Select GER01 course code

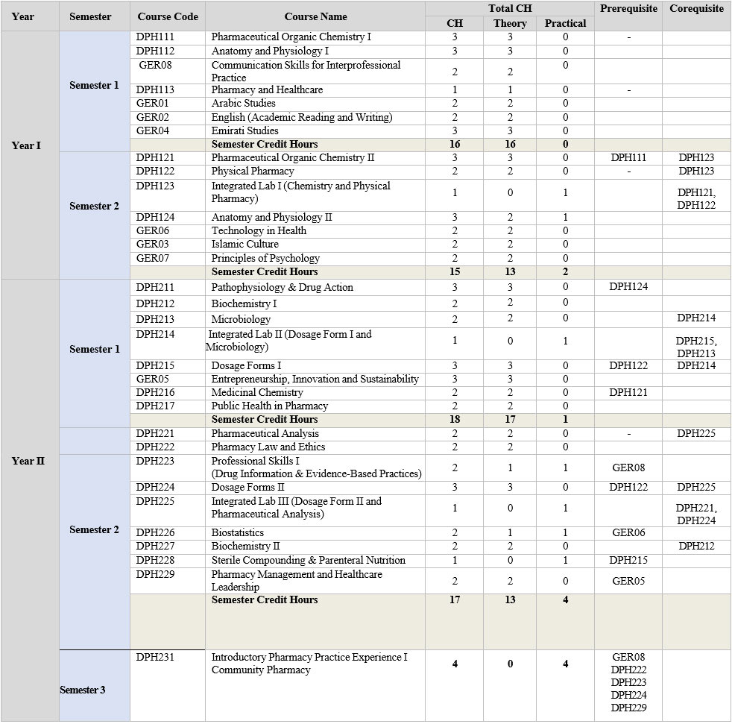click(152, 103)
